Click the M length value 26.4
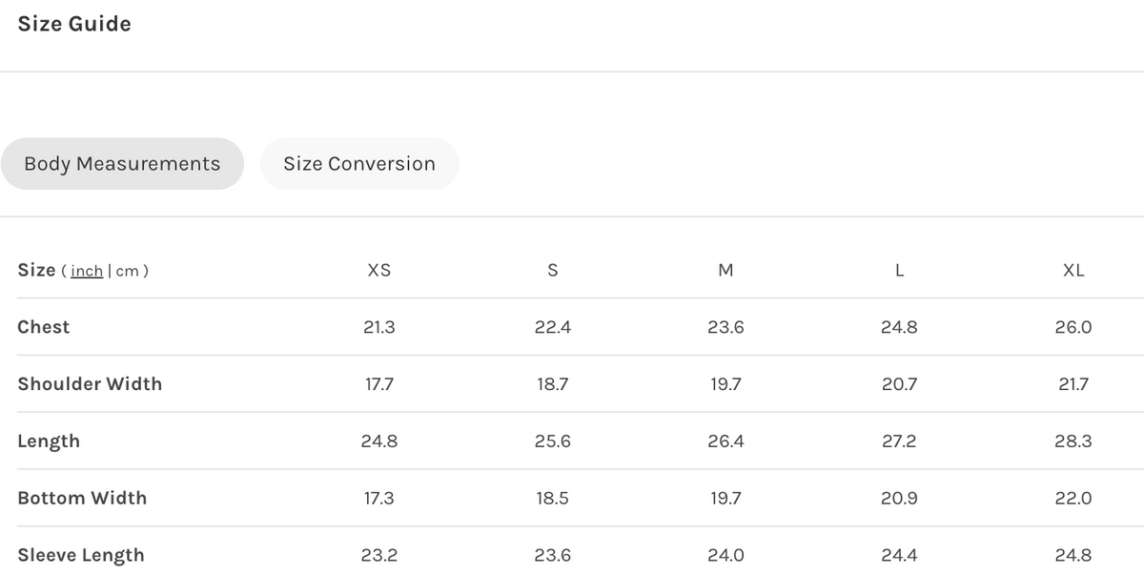 coord(725,442)
